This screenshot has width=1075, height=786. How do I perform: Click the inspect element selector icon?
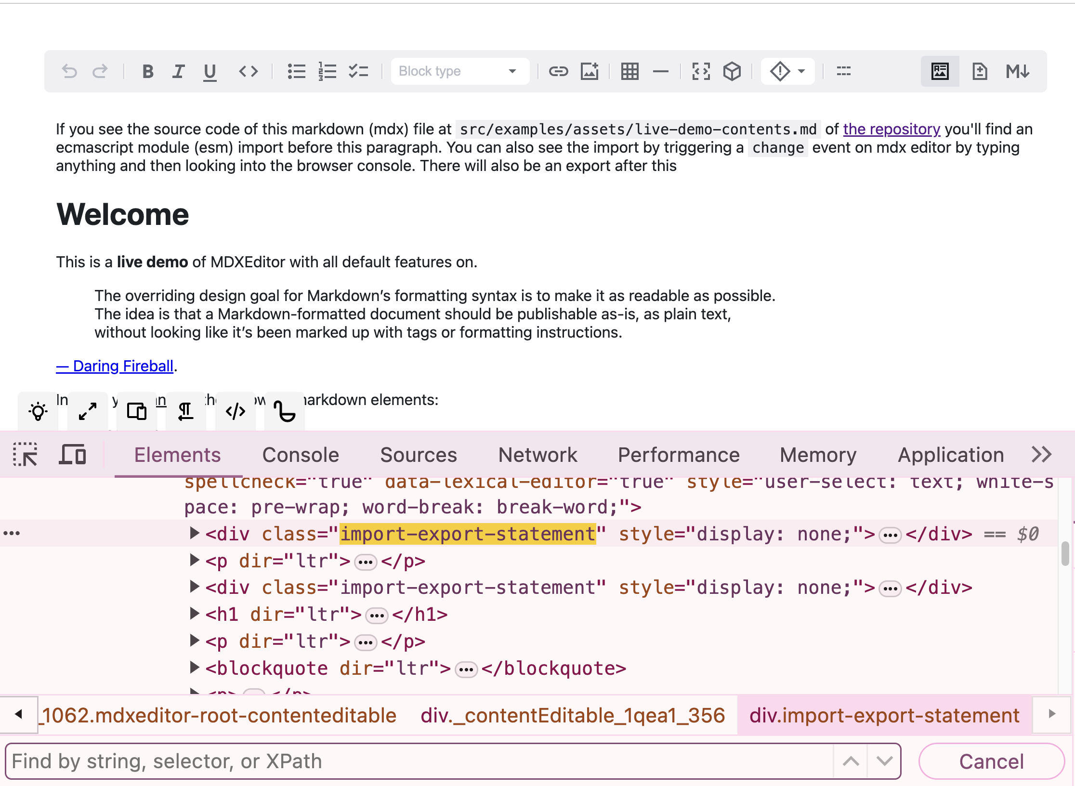click(25, 454)
